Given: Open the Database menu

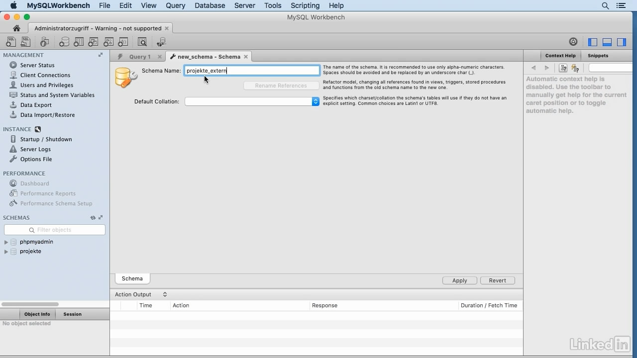Looking at the screenshot, I should [210, 5].
